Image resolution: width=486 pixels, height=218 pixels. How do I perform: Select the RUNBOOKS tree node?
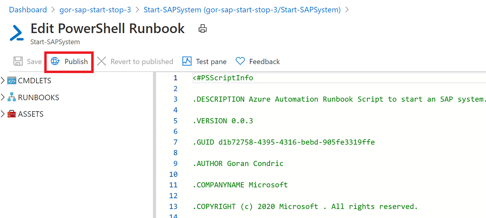pos(38,97)
